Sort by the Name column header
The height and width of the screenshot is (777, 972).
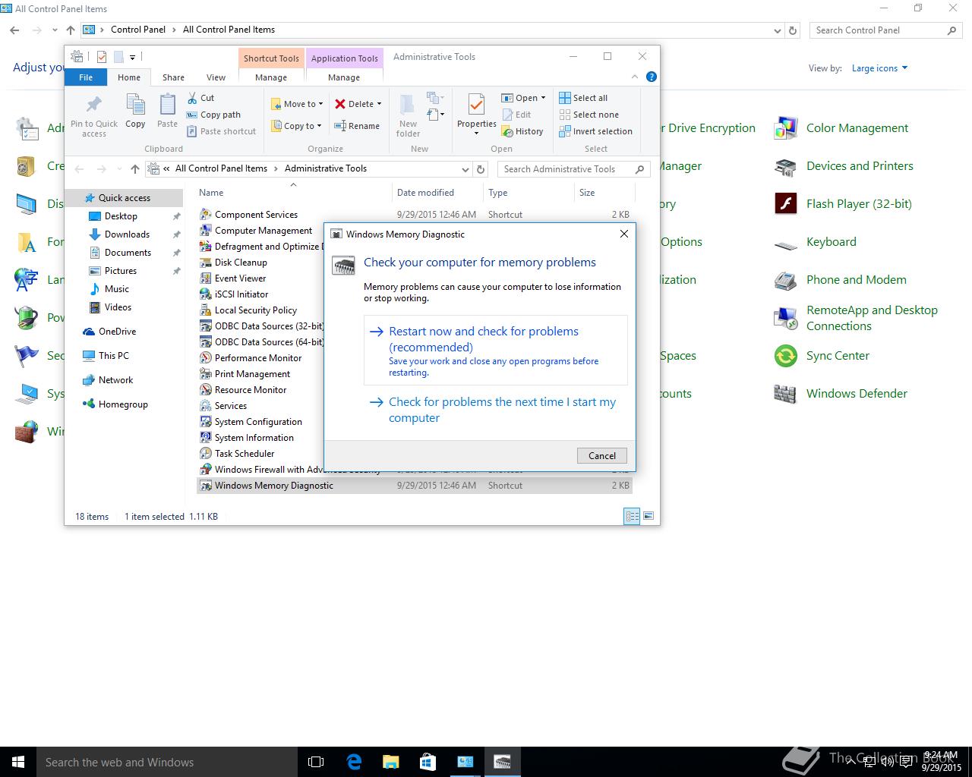[293, 193]
